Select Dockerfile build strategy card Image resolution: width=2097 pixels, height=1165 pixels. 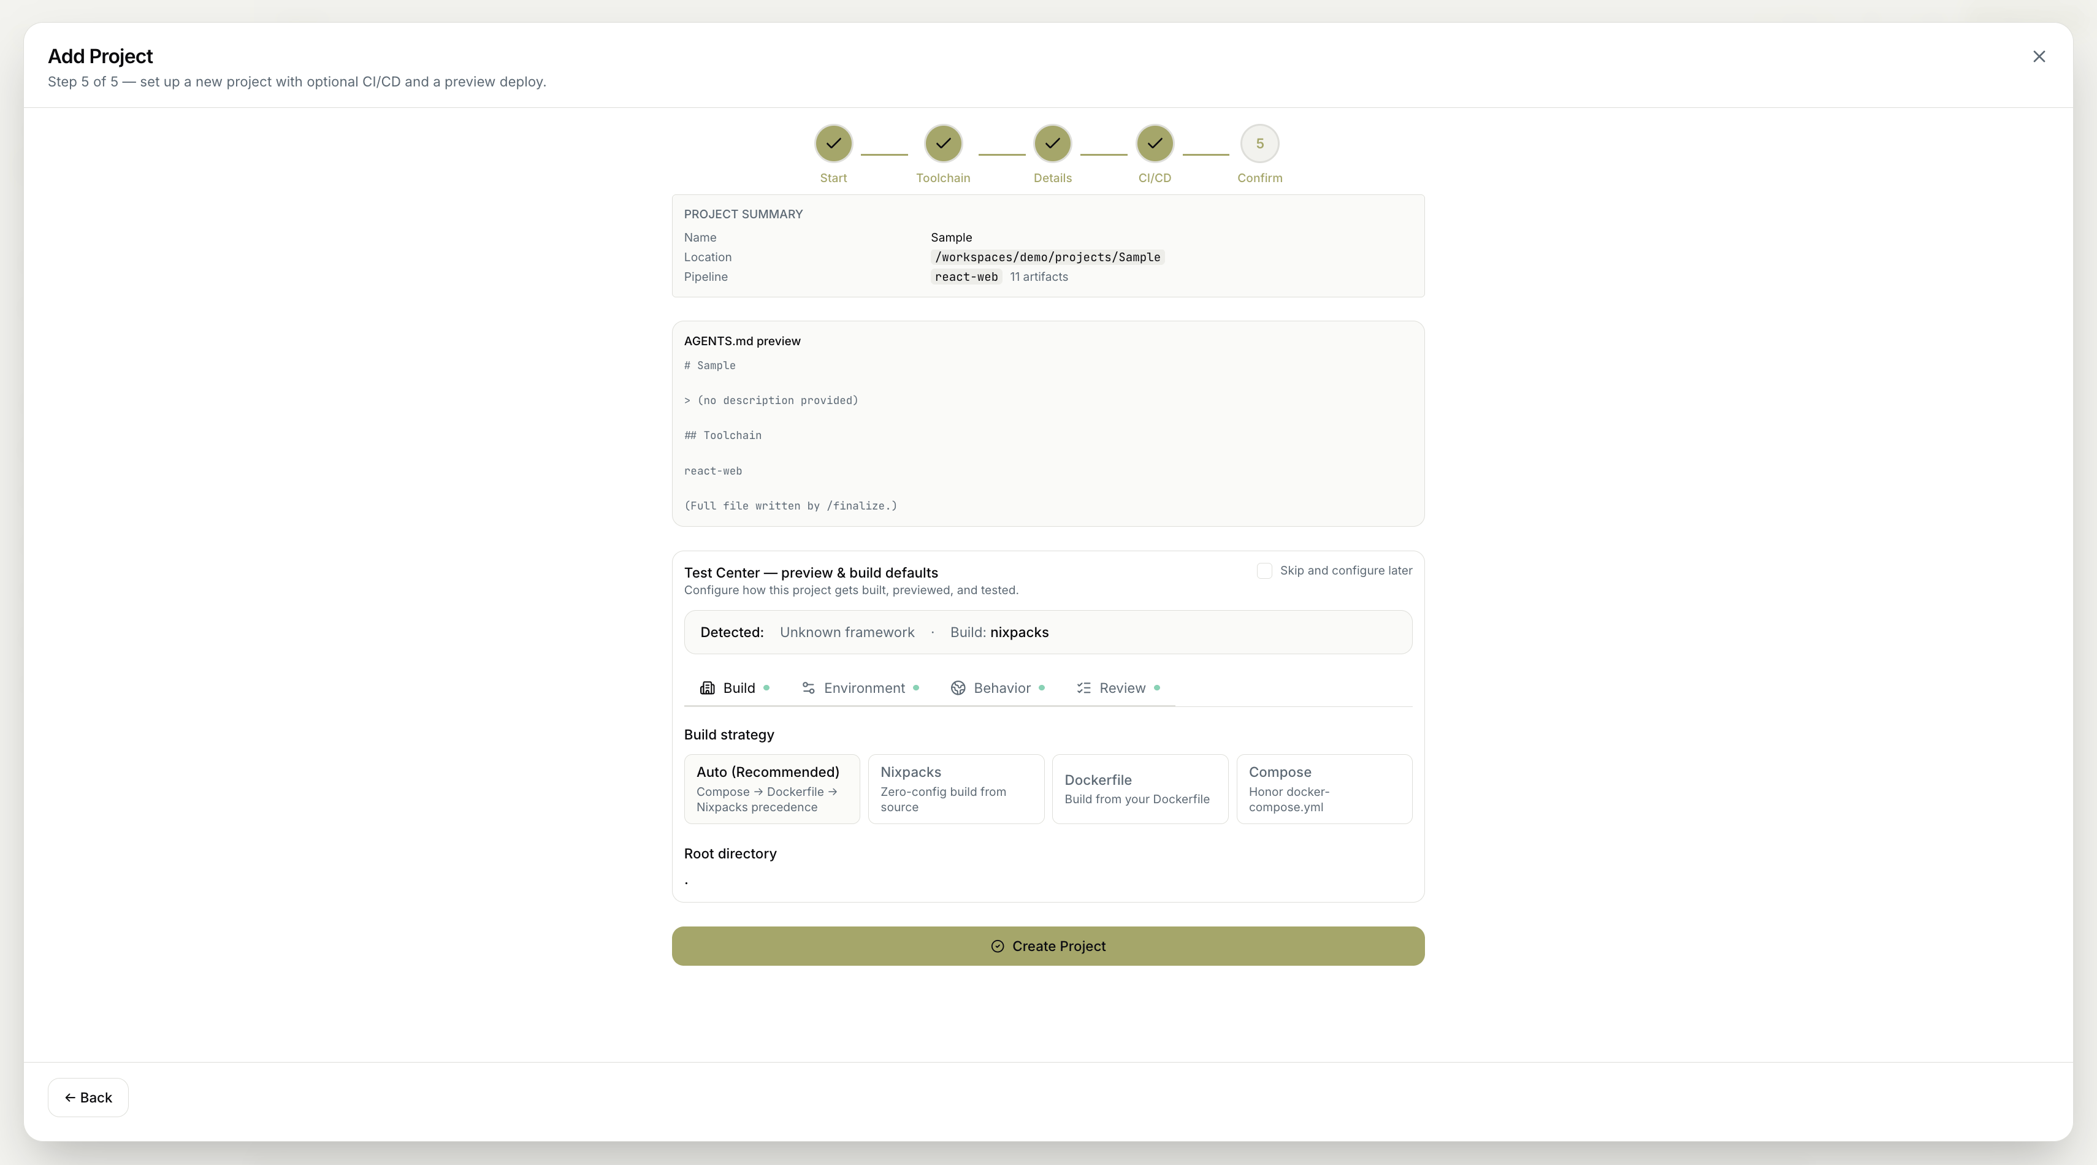point(1140,789)
